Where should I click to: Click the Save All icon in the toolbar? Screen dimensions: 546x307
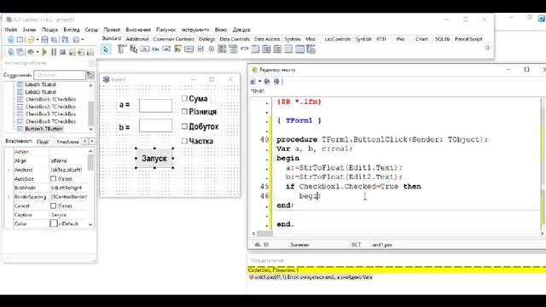click(x=54, y=40)
